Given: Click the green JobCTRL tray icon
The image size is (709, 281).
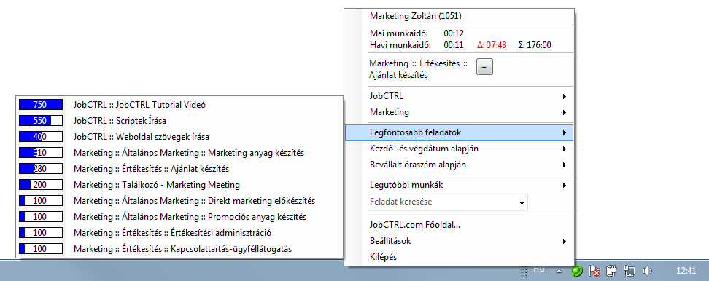Looking at the screenshot, I should click(576, 271).
